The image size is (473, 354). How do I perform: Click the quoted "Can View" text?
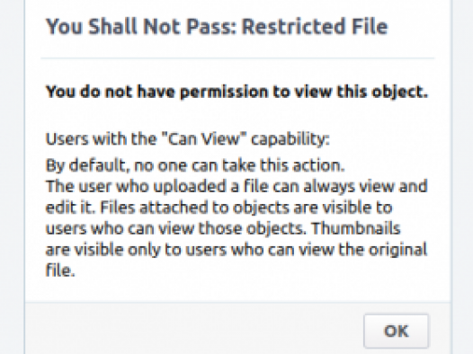203,138
